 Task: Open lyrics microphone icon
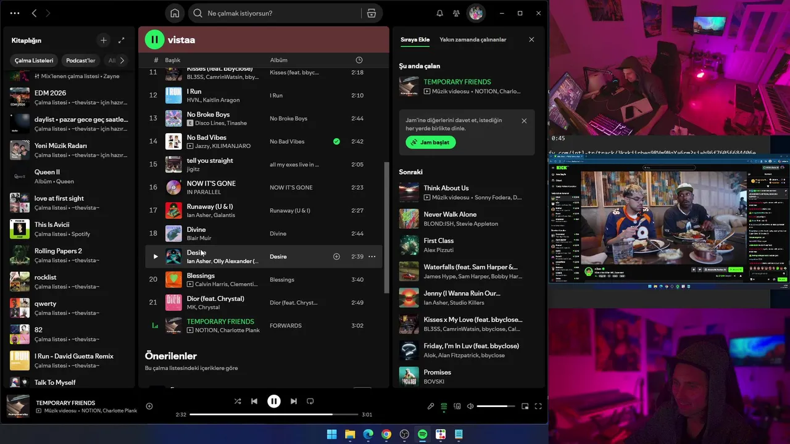tap(431, 406)
